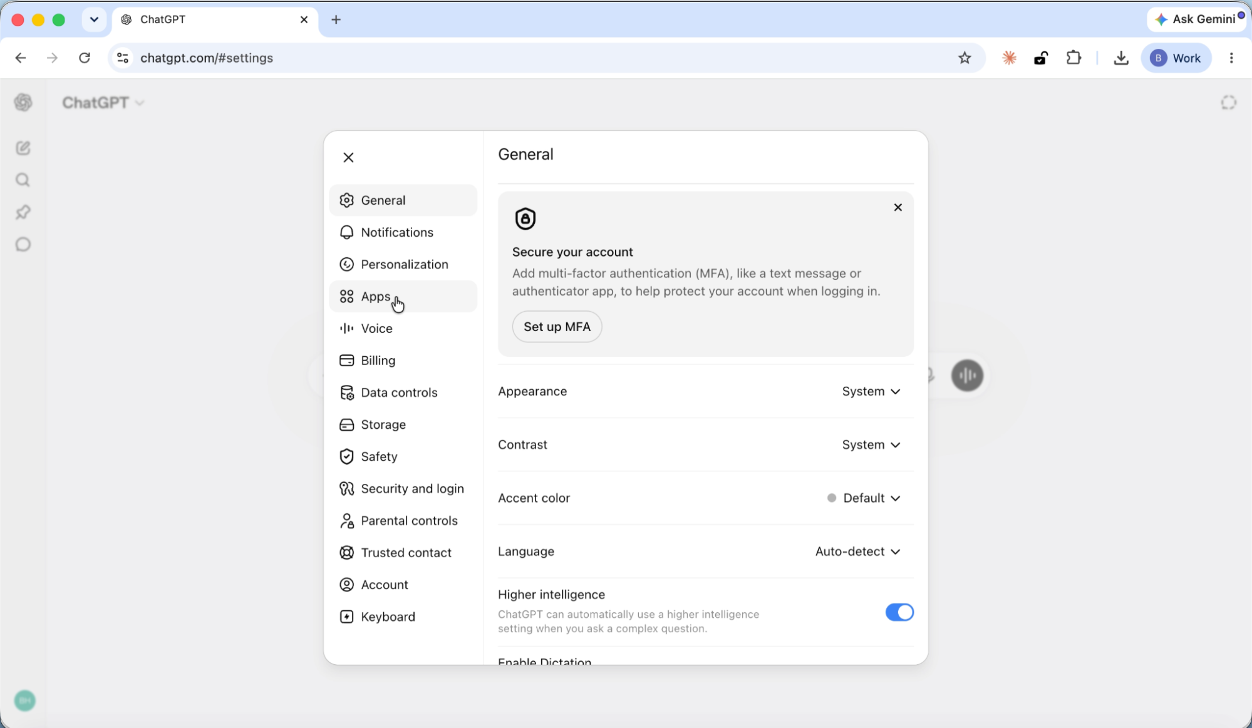The image size is (1252, 728).
Task: Close the ChatGPT browser tab
Action: (304, 20)
